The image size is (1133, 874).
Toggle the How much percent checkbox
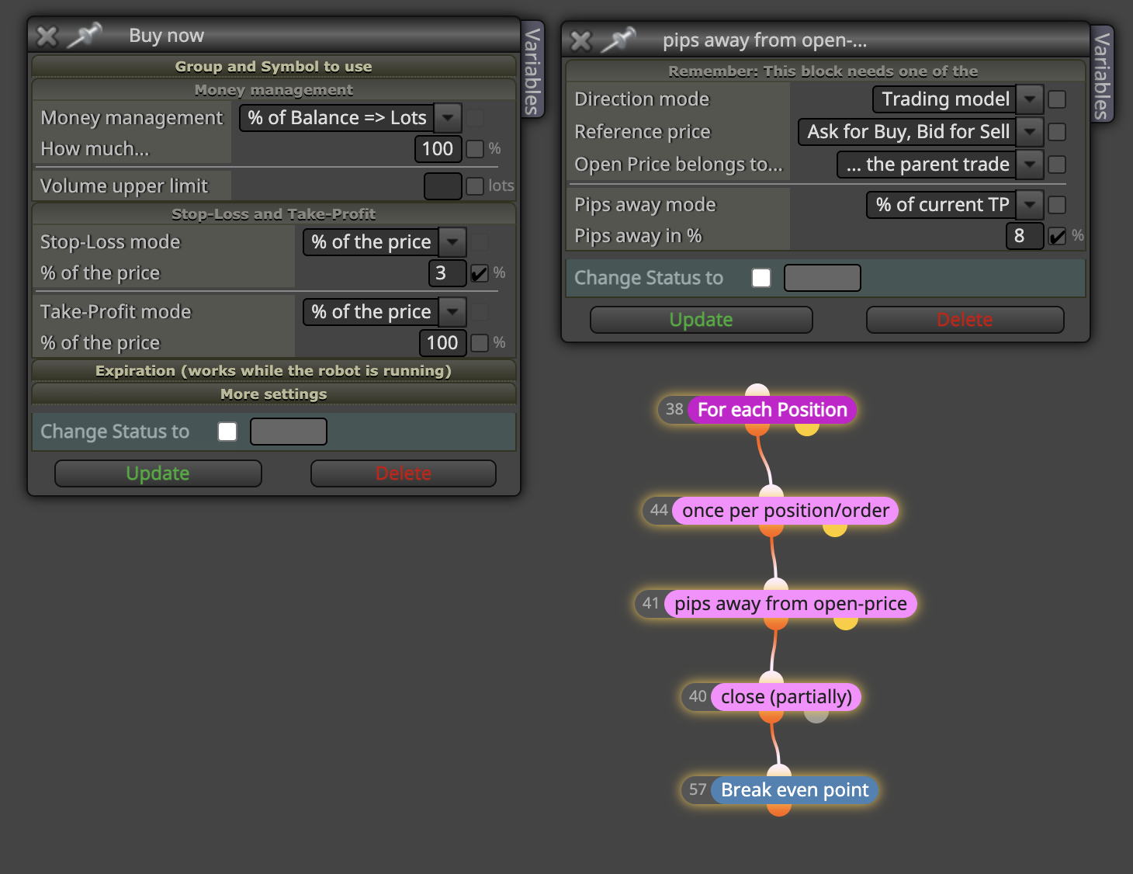point(475,148)
